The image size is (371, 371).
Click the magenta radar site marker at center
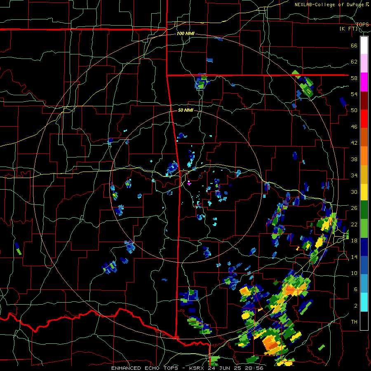pos(189,183)
